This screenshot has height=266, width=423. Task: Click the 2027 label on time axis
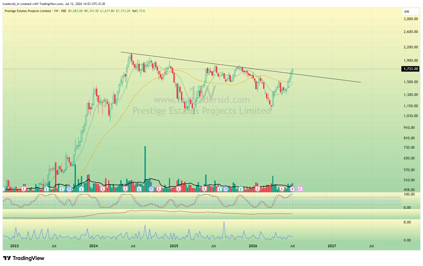(332, 246)
